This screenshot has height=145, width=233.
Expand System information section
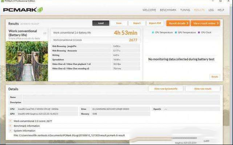click(10, 131)
